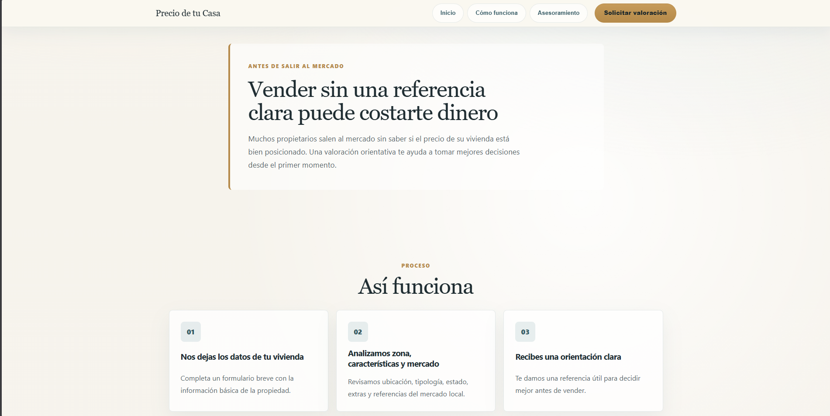The height and width of the screenshot is (416, 830).
Task: Select the 'Analizamos zona, características y mercado' heading
Action: (393, 358)
